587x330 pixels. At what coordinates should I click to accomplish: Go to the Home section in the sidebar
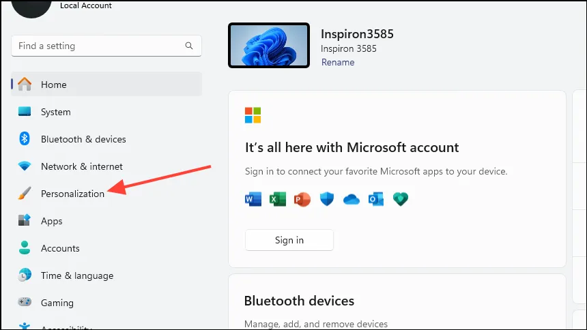click(x=53, y=85)
